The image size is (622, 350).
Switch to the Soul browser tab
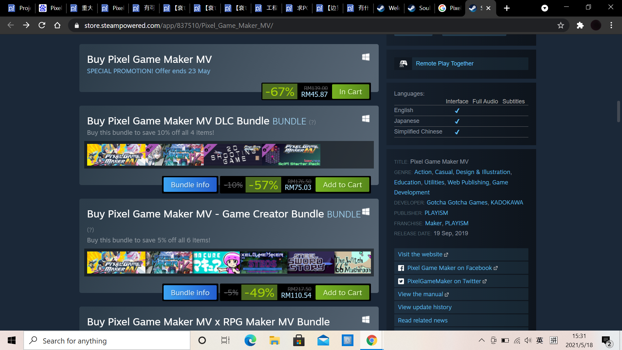(420, 8)
